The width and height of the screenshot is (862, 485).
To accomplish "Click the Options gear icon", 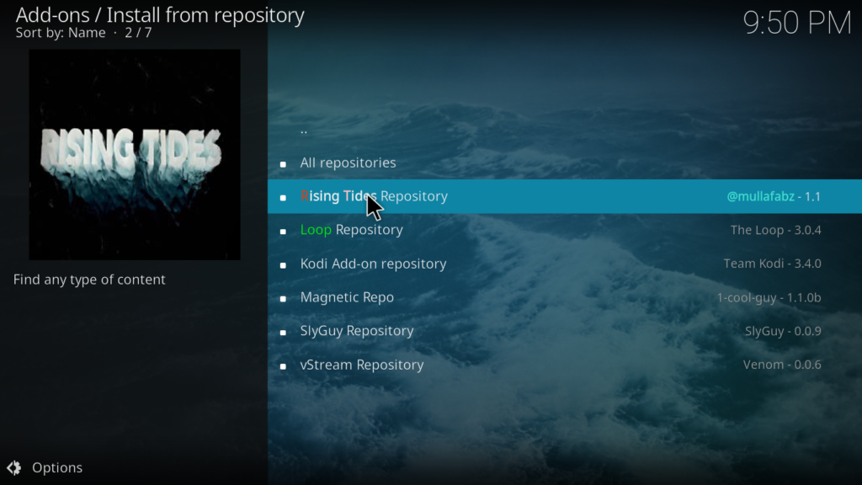I will pyautogui.click(x=13, y=467).
